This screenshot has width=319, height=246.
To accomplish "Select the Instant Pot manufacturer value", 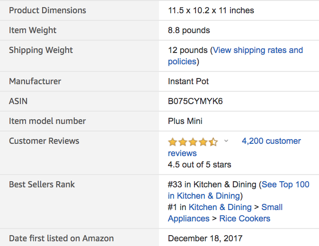I will pyautogui.click(x=188, y=81).
